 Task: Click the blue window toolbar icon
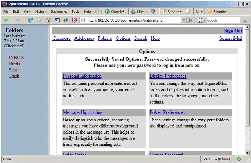pos(57,20)
